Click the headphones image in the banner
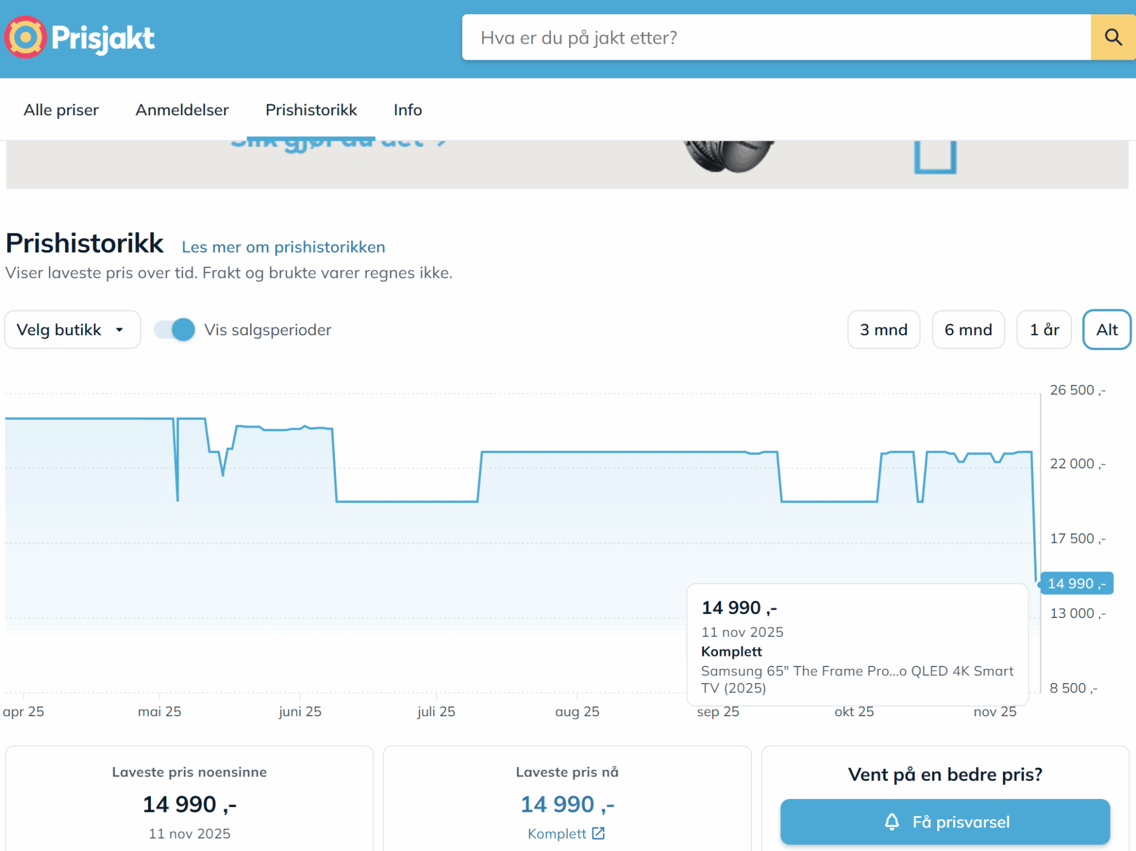This screenshot has width=1136, height=851. 728,156
